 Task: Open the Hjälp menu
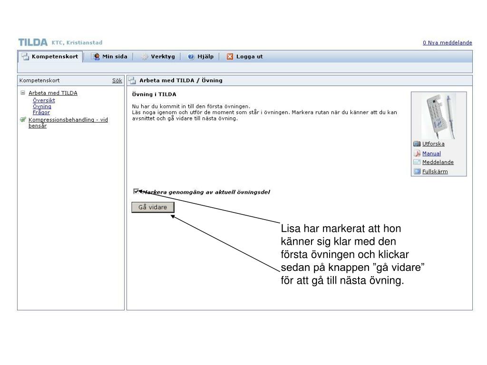click(201, 57)
